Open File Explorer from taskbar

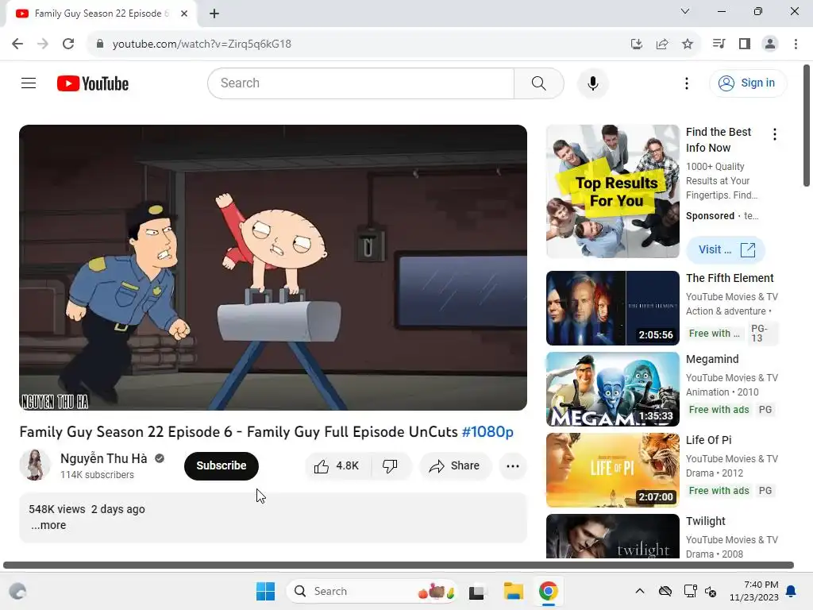point(514,591)
